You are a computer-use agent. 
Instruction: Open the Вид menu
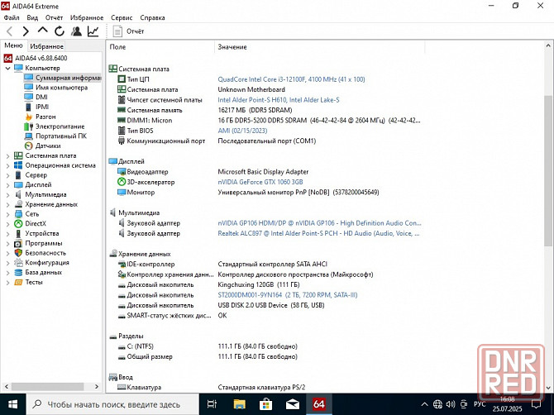(x=32, y=17)
